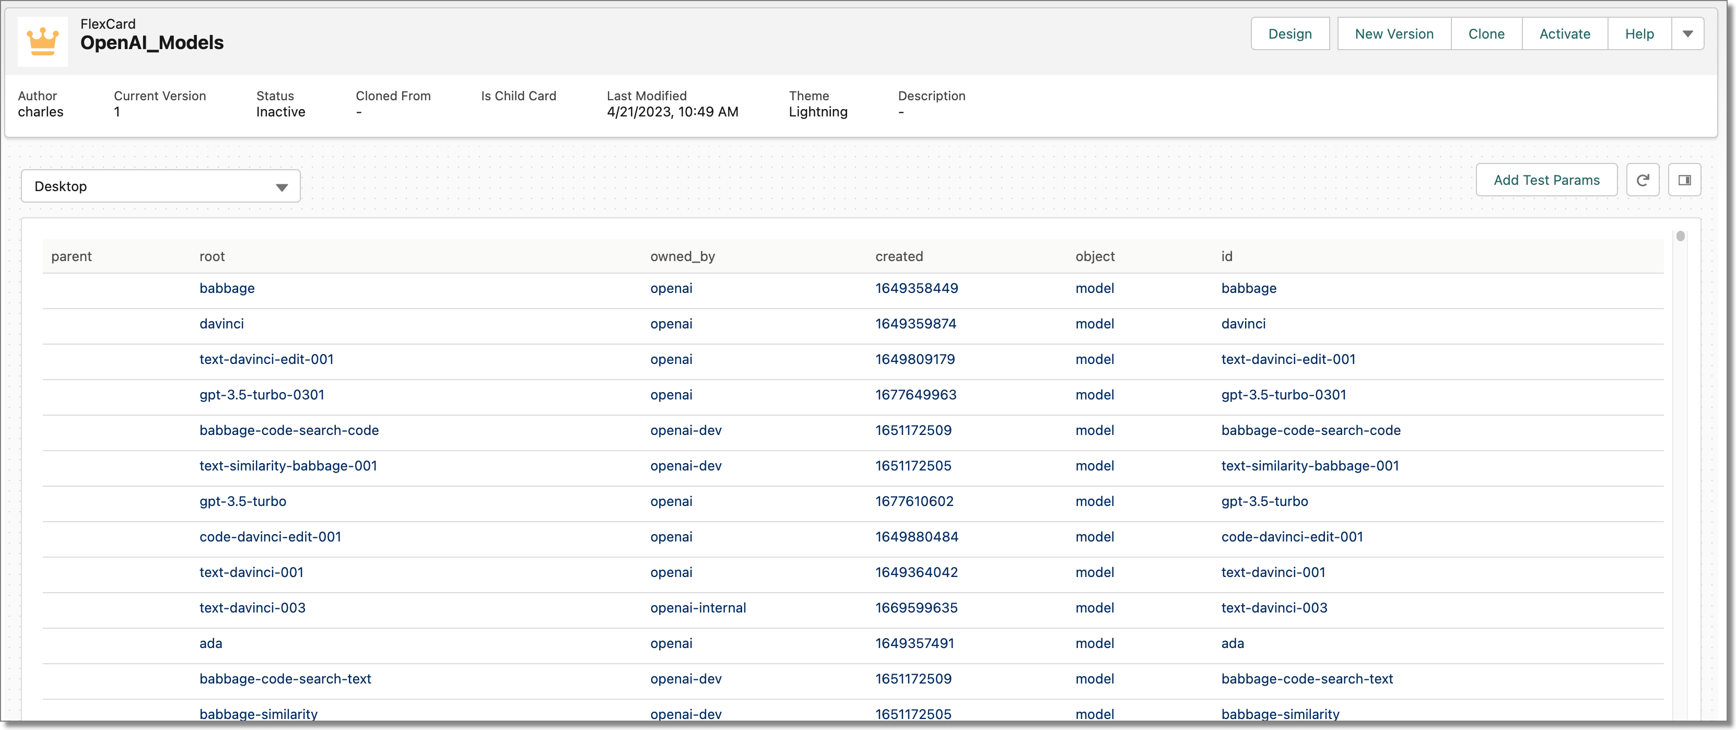Click 'model' in the ada row

point(1095,643)
